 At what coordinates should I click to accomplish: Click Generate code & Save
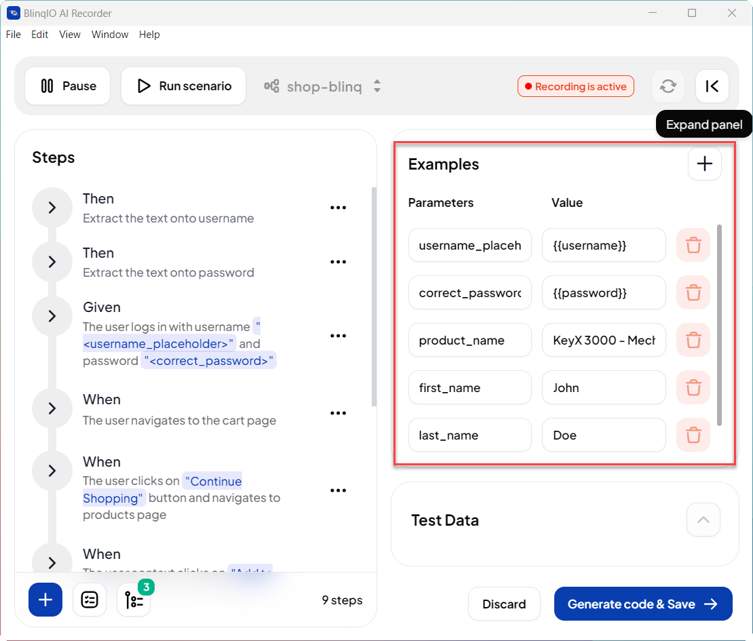[643, 604]
